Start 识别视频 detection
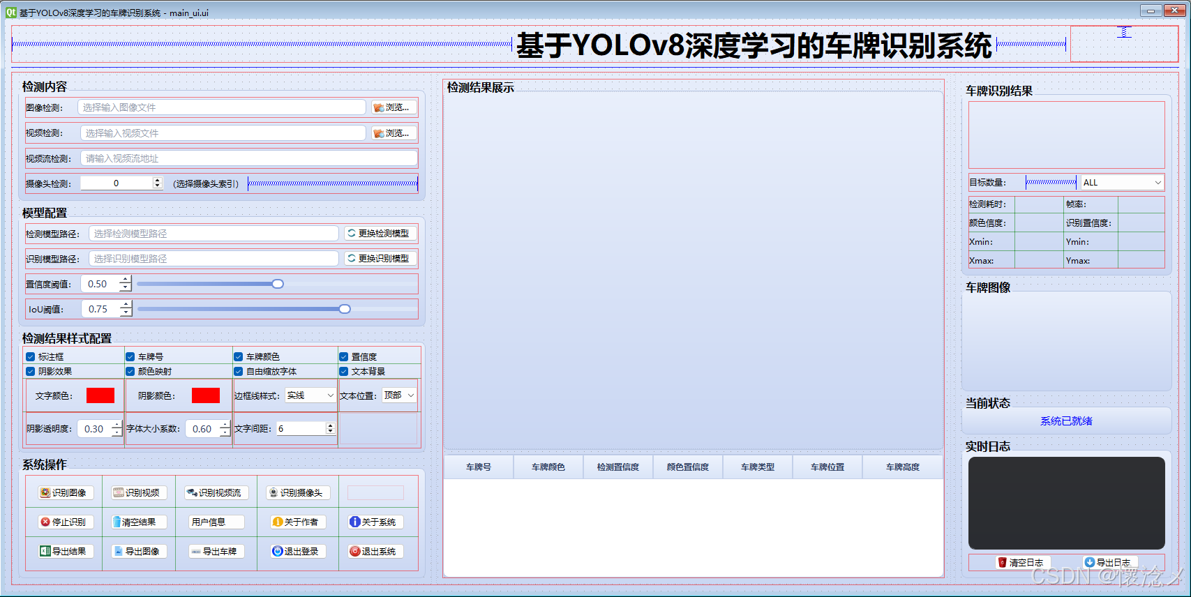 138,492
